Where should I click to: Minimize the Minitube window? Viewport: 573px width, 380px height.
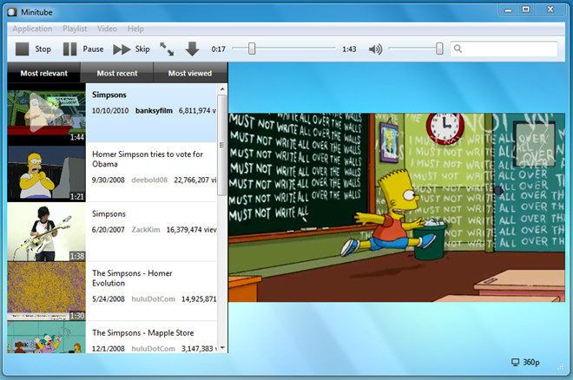tap(508, 10)
